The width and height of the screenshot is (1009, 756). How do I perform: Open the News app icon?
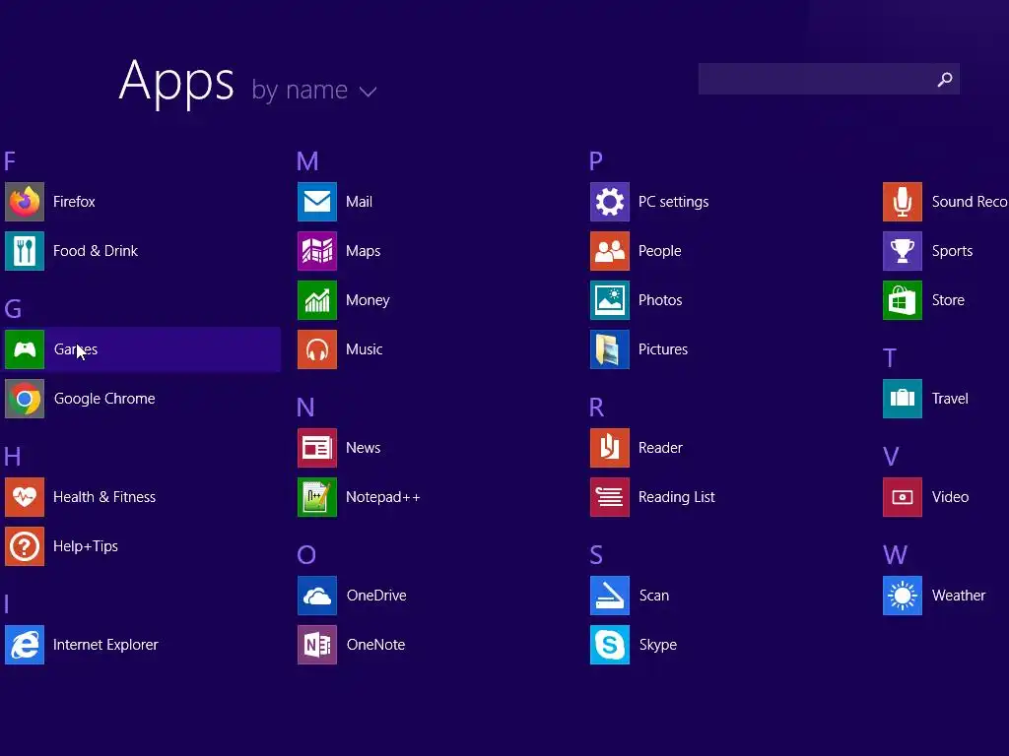pyautogui.click(x=317, y=448)
